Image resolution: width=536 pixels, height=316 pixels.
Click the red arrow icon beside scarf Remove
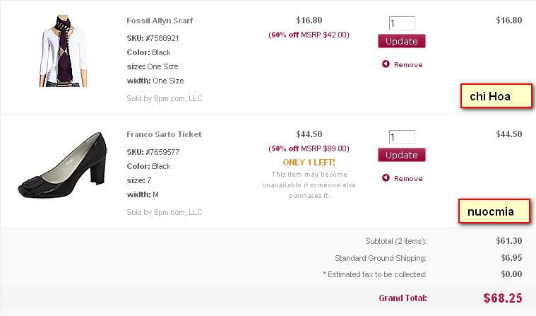(x=386, y=64)
